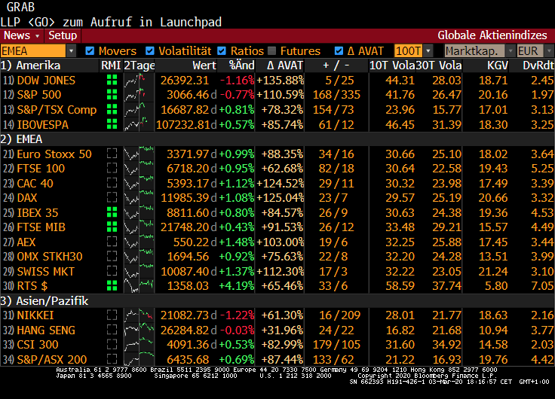Screen dimensions: 555x399
Task: Click the green RMI icon for FTSE MIB
Action: coord(112,227)
